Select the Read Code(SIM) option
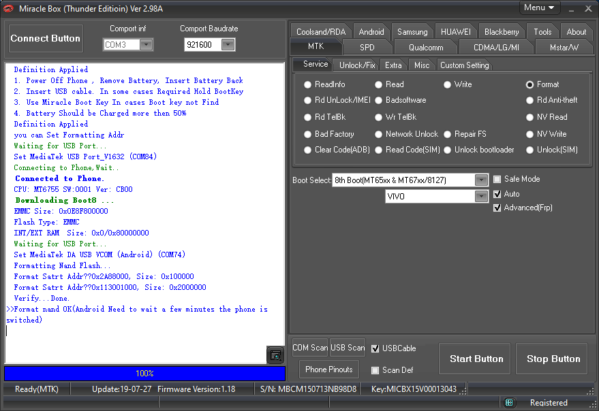The height and width of the screenshot is (411, 599). [x=408, y=150]
